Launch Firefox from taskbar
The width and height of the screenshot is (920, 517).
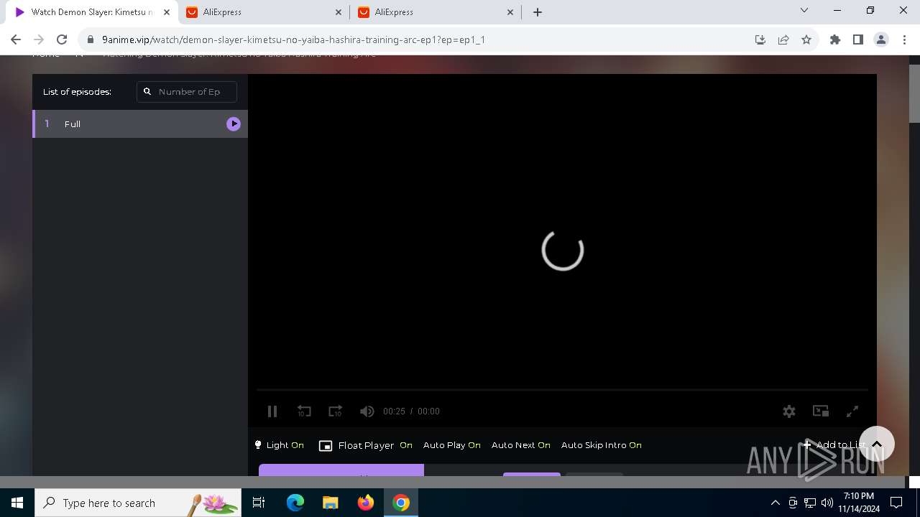click(366, 503)
